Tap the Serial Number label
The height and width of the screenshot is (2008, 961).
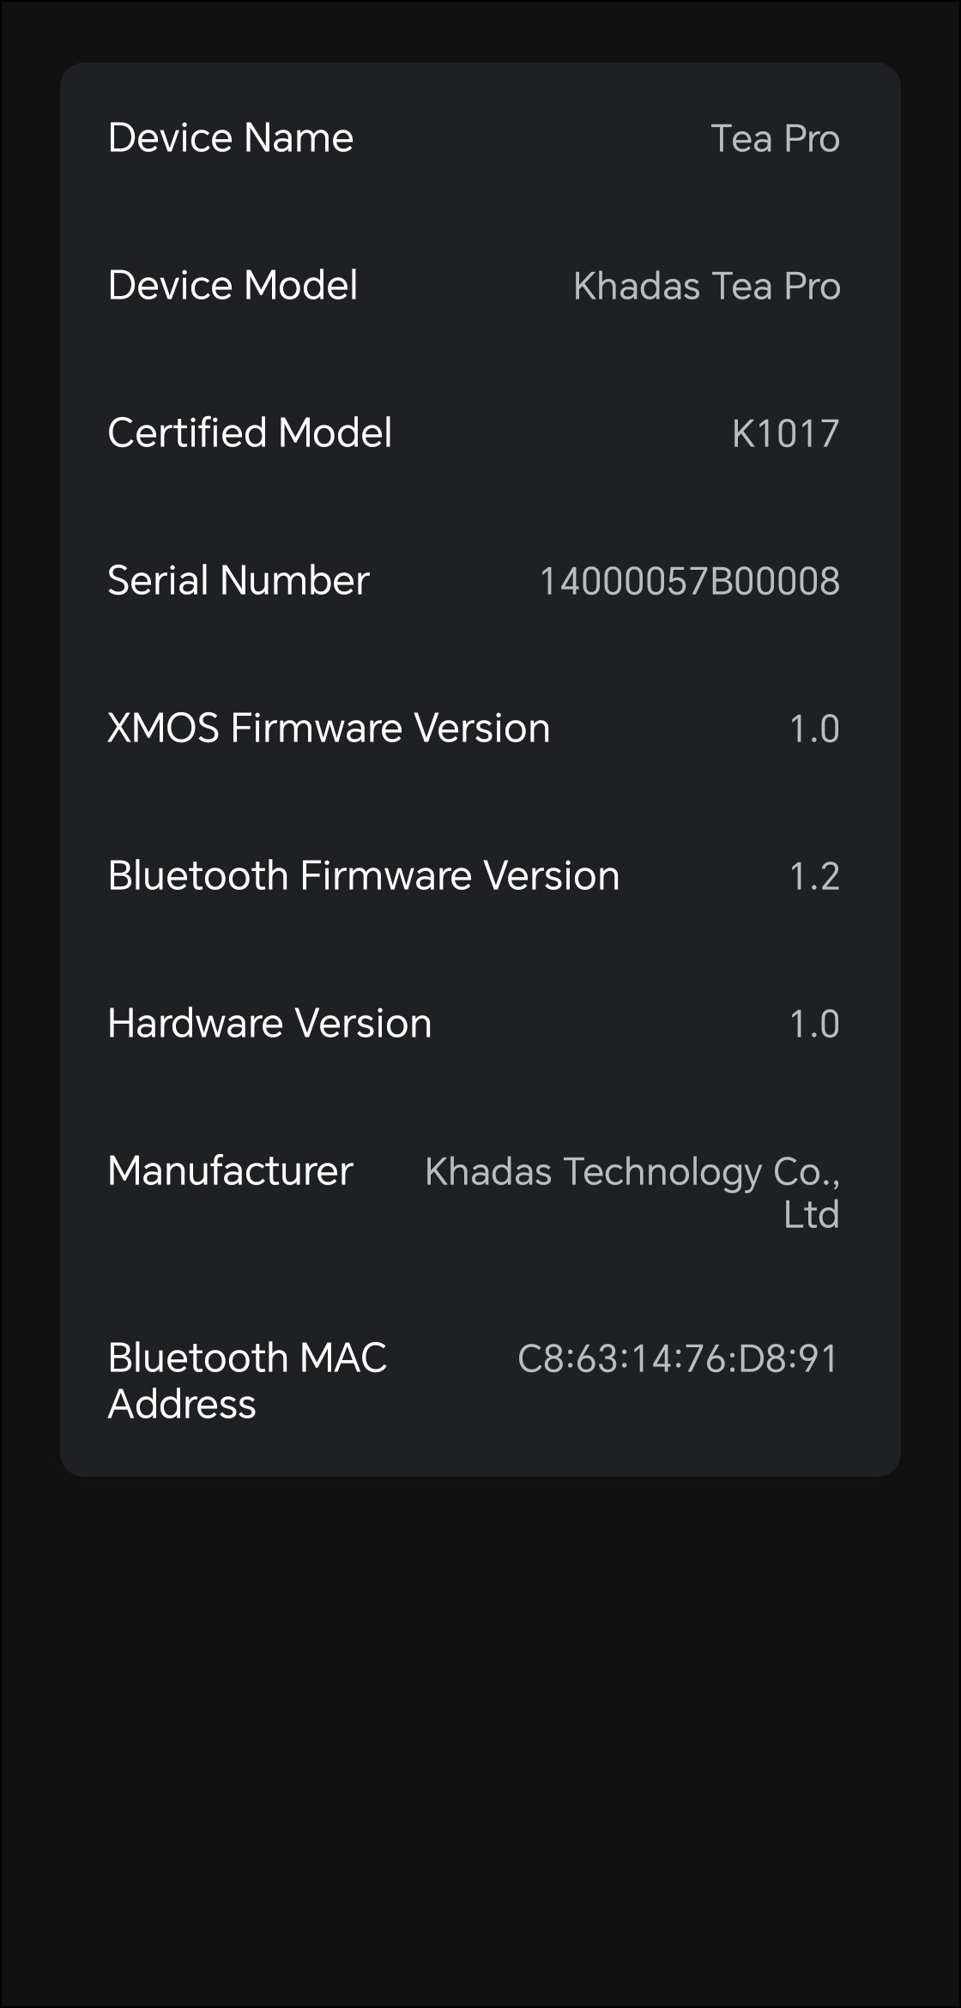click(x=239, y=581)
